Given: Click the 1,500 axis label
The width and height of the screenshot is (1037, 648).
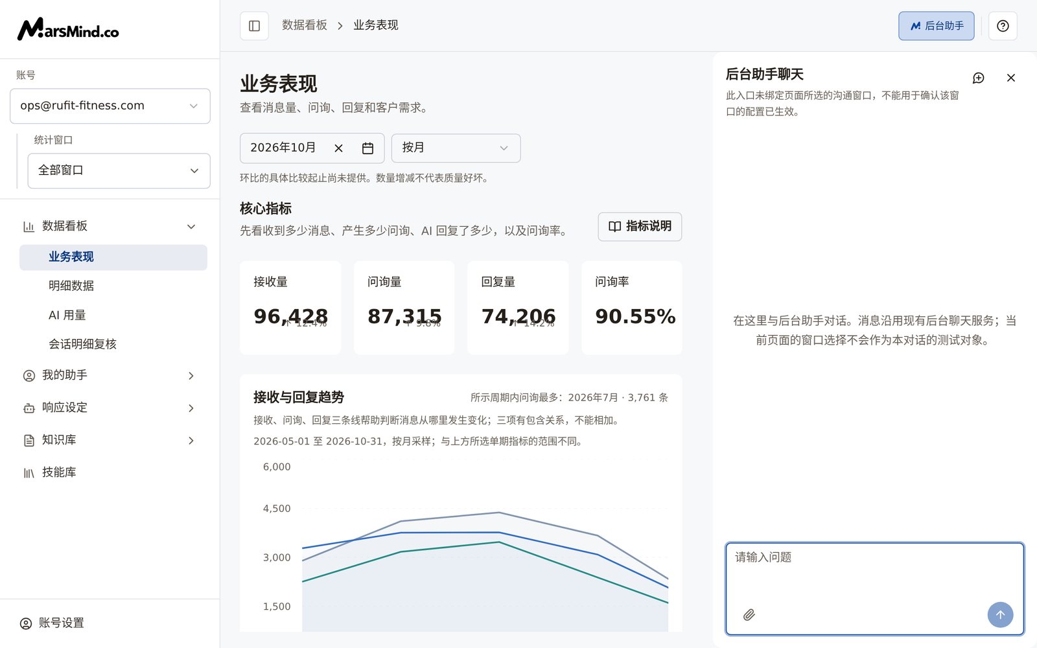Looking at the screenshot, I should 277,607.
